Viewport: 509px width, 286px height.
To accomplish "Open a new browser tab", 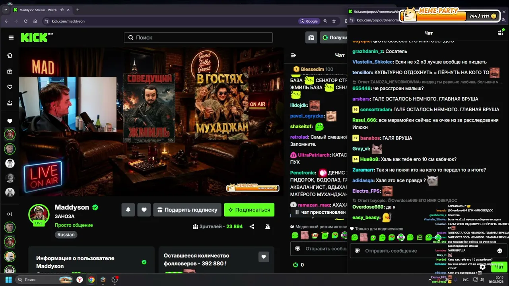I will tap(78, 10).
